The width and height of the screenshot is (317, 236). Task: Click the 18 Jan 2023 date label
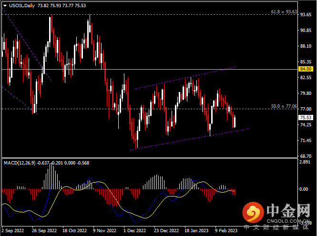[195, 230]
